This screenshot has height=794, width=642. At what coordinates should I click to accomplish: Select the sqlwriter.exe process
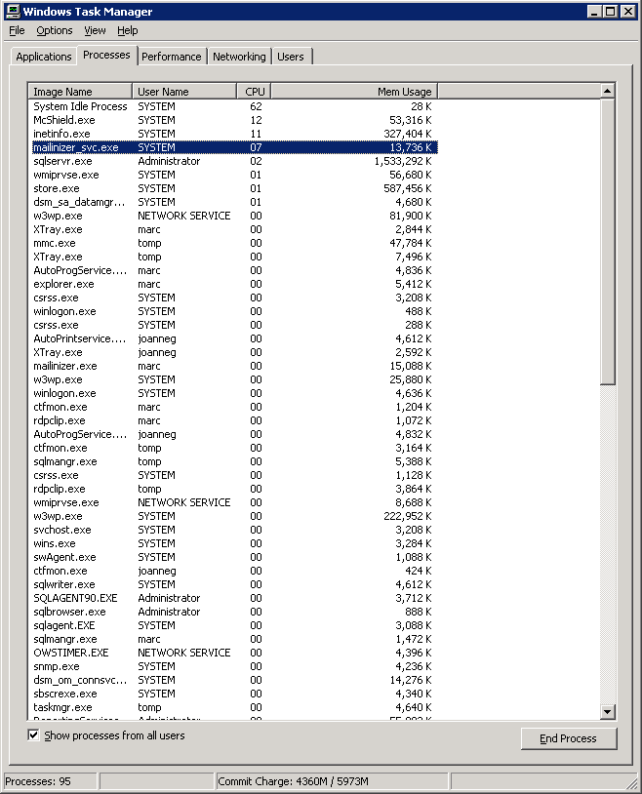(x=233, y=585)
